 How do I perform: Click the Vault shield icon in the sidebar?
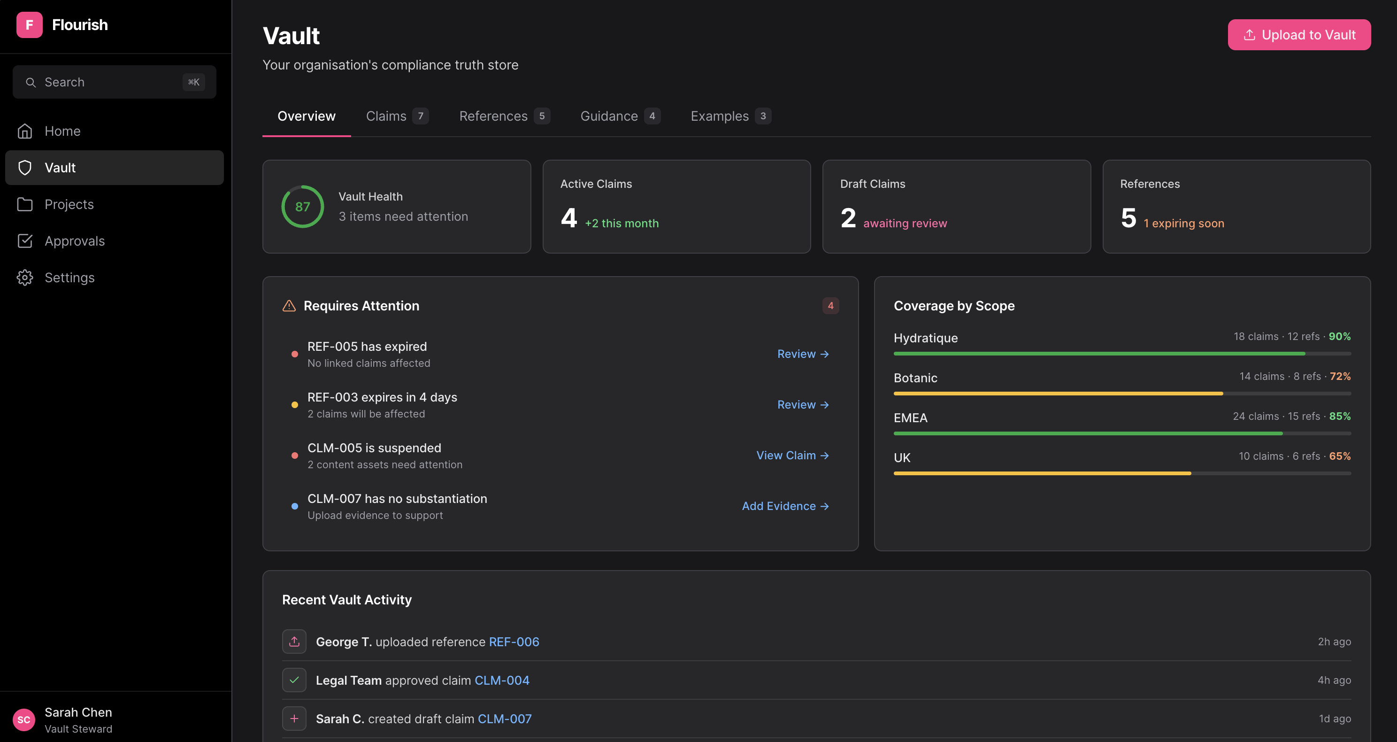tap(25, 168)
